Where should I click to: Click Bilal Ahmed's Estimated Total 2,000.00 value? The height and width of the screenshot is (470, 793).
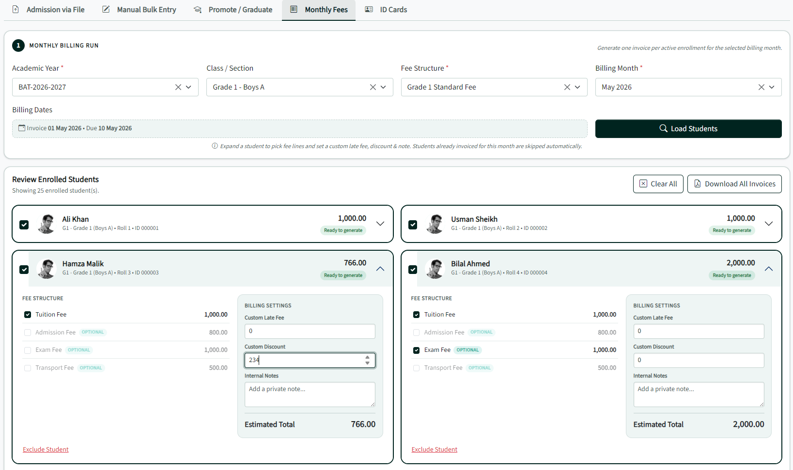point(748,425)
